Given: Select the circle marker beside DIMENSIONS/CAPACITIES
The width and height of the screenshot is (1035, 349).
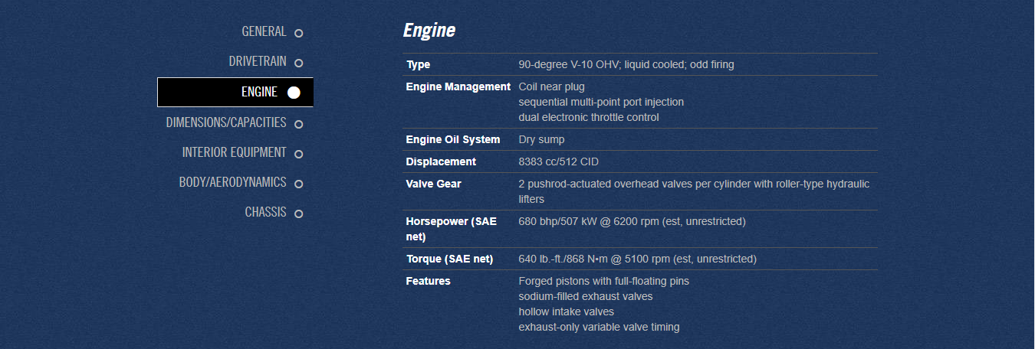Looking at the screenshot, I should pyautogui.click(x=298, y=124).
